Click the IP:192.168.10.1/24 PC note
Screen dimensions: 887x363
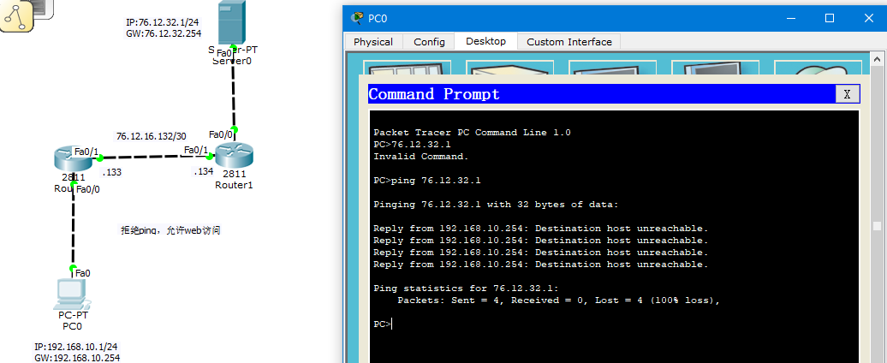click(x=76, y=348)
